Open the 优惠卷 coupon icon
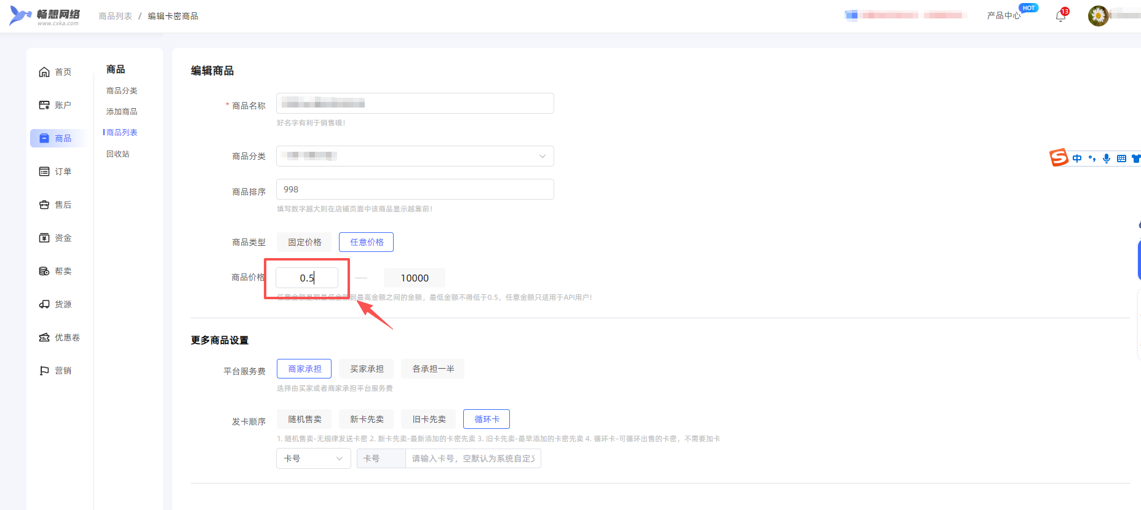 coord(44,337)
